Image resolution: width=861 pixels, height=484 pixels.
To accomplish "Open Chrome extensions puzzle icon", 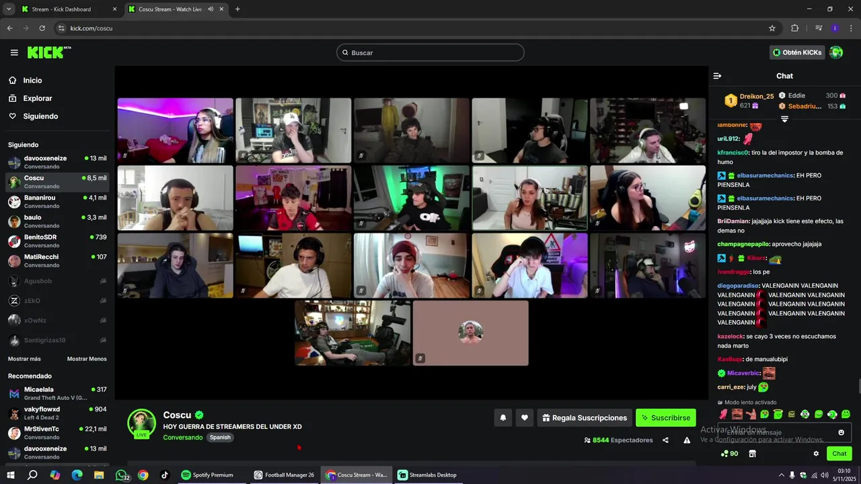I will (x=795, y=28).
